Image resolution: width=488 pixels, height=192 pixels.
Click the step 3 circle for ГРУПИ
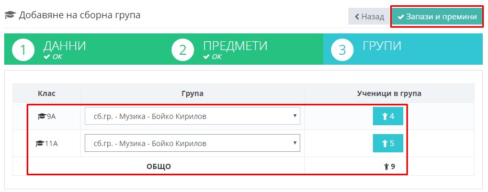point(343,50)
